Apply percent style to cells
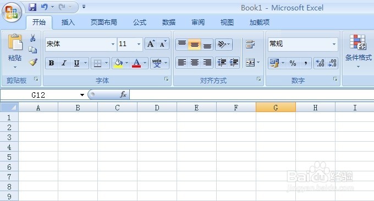The image size is (374, 201). point(293,63)
